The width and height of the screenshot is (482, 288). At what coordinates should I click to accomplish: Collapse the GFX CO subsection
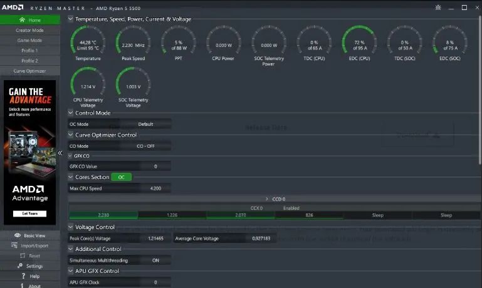(70, 156)
